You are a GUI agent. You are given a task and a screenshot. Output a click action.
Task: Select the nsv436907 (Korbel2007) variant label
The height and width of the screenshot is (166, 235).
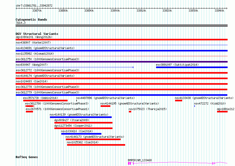tap(33, 42)
